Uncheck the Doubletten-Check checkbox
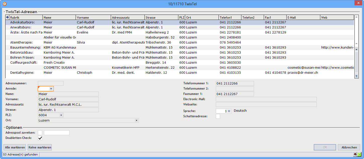 pos(40,138)
